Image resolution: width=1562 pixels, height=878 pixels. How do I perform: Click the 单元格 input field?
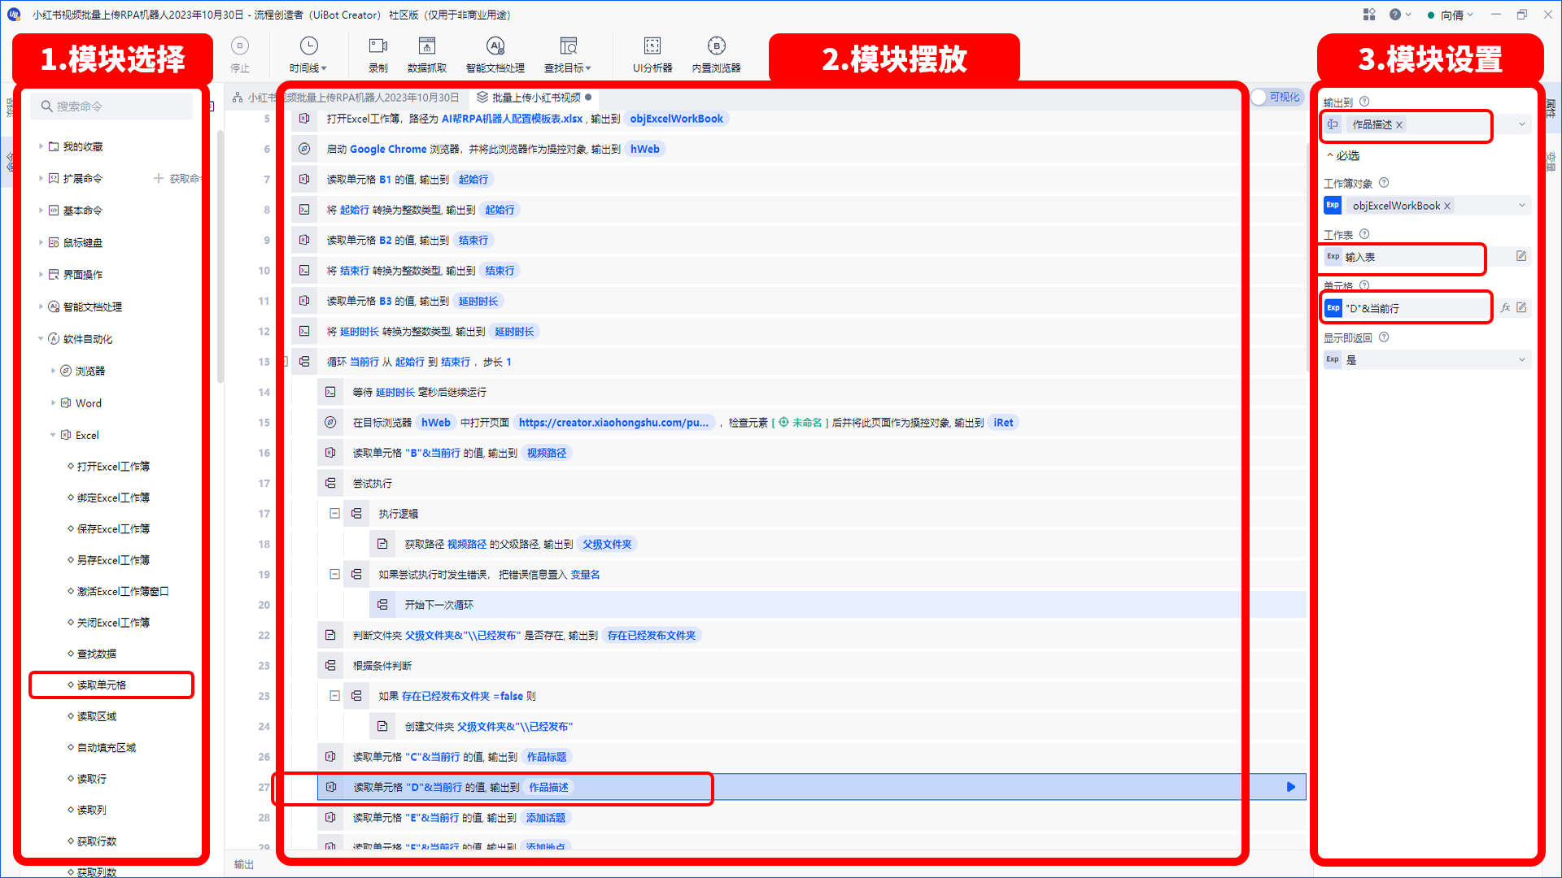tap(1416, 308)
